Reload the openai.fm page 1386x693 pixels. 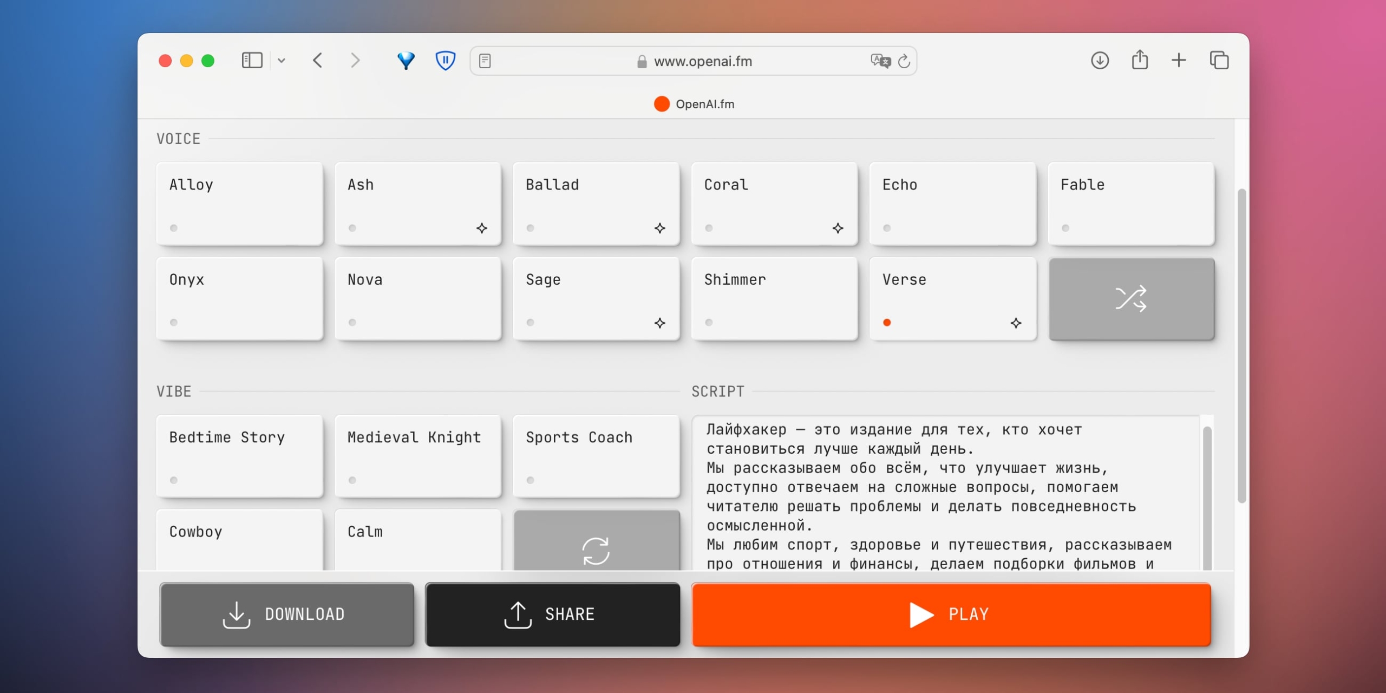pyautogui.click(x=904, y=61)
